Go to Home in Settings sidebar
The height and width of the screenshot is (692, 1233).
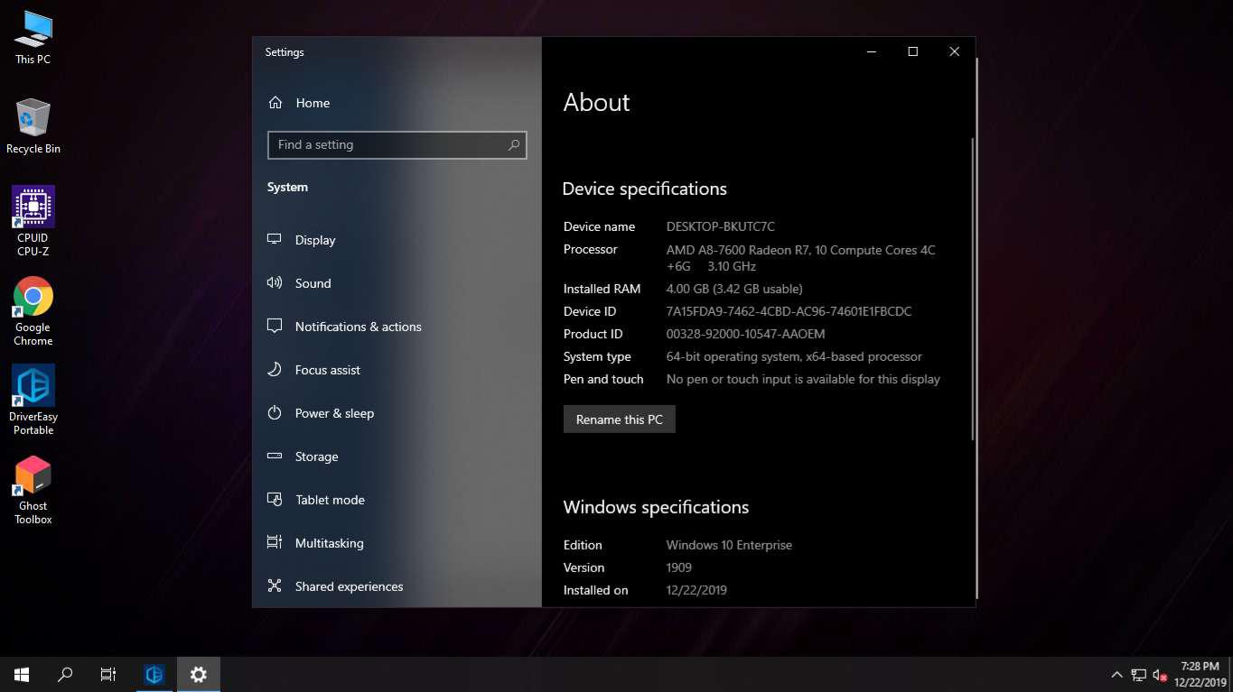pyautogui.click(x=312, y=103)
